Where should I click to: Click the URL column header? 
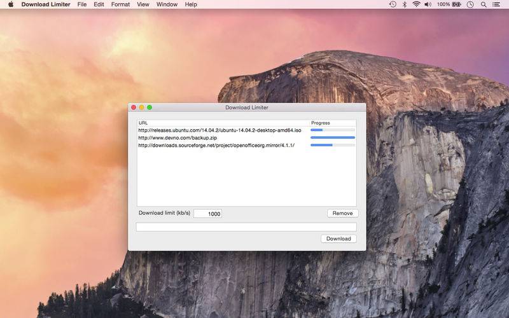223,123
